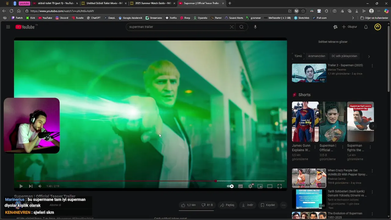This screenshot has width=391, height=220.
Task: Select the 'Aramanızdan' filter chip
Action: tap(316, 56)
